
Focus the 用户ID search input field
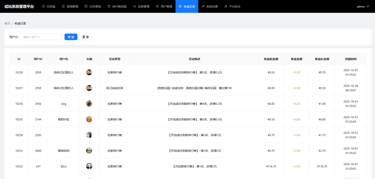(x=41, y=37)
